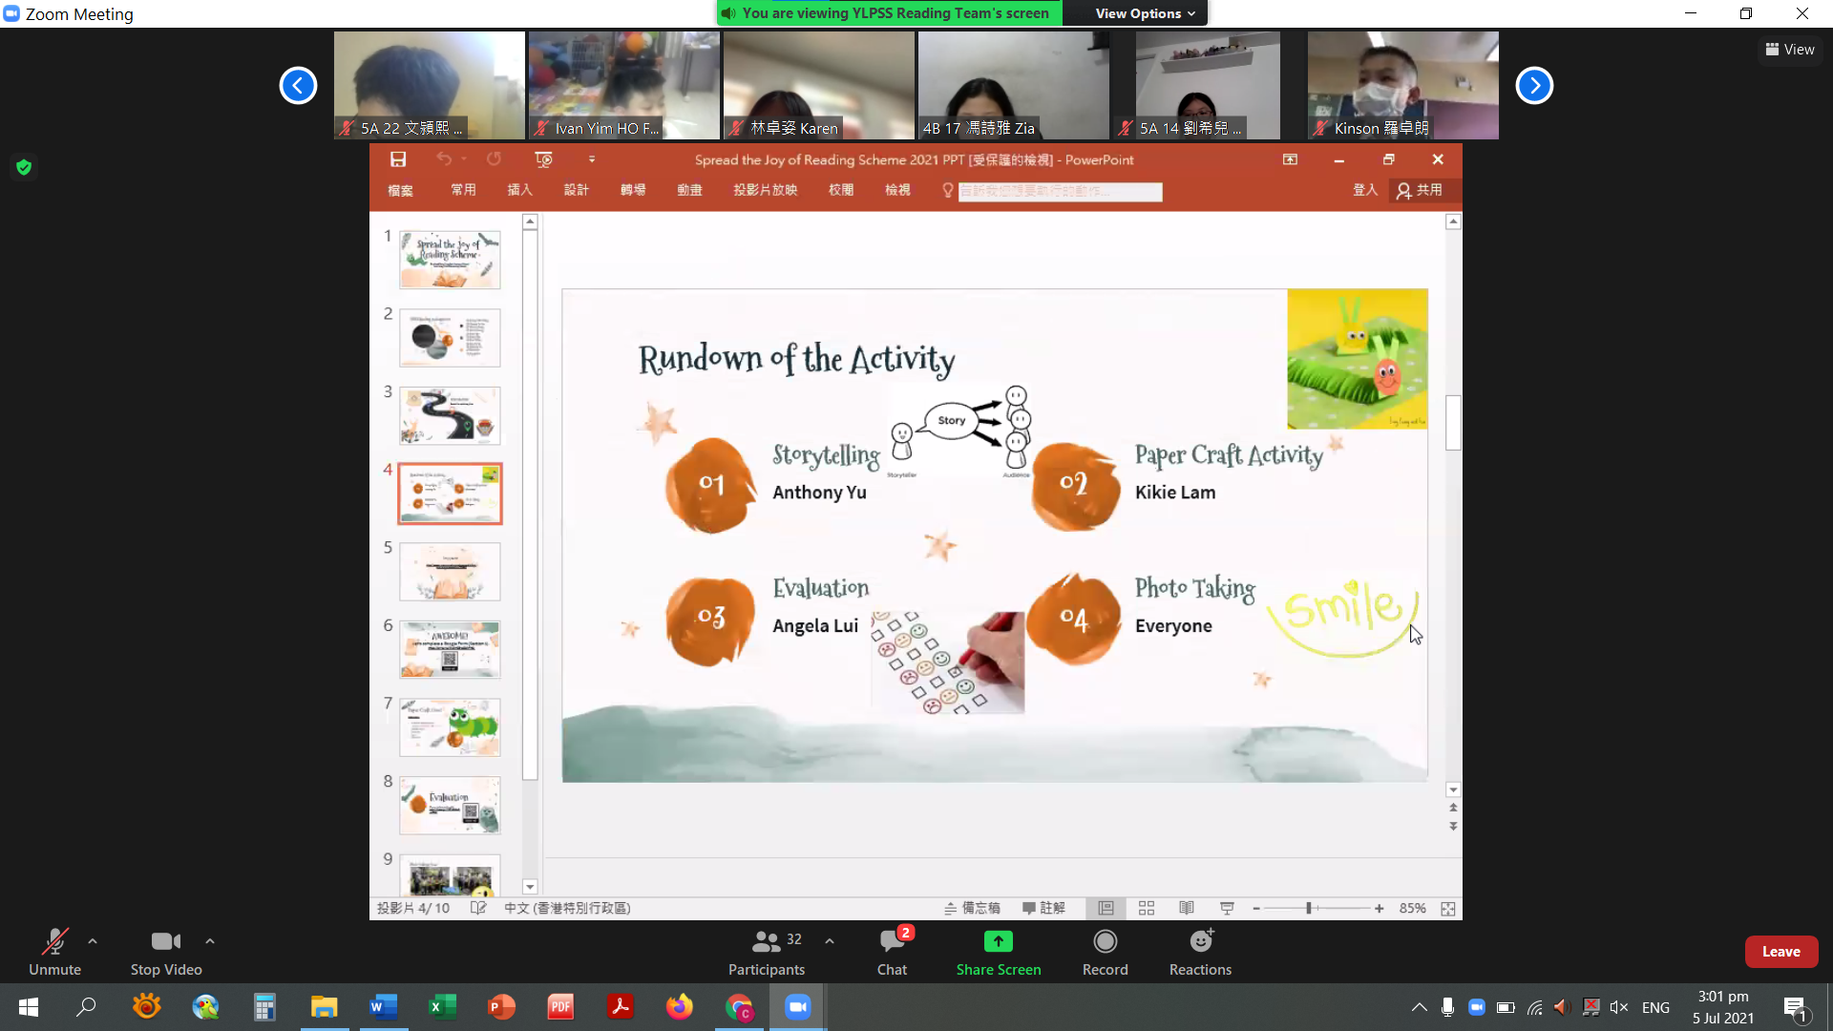Select slide 1 thumbnail
This screenshot has height=1031, width=1833.
click(450, 260)
